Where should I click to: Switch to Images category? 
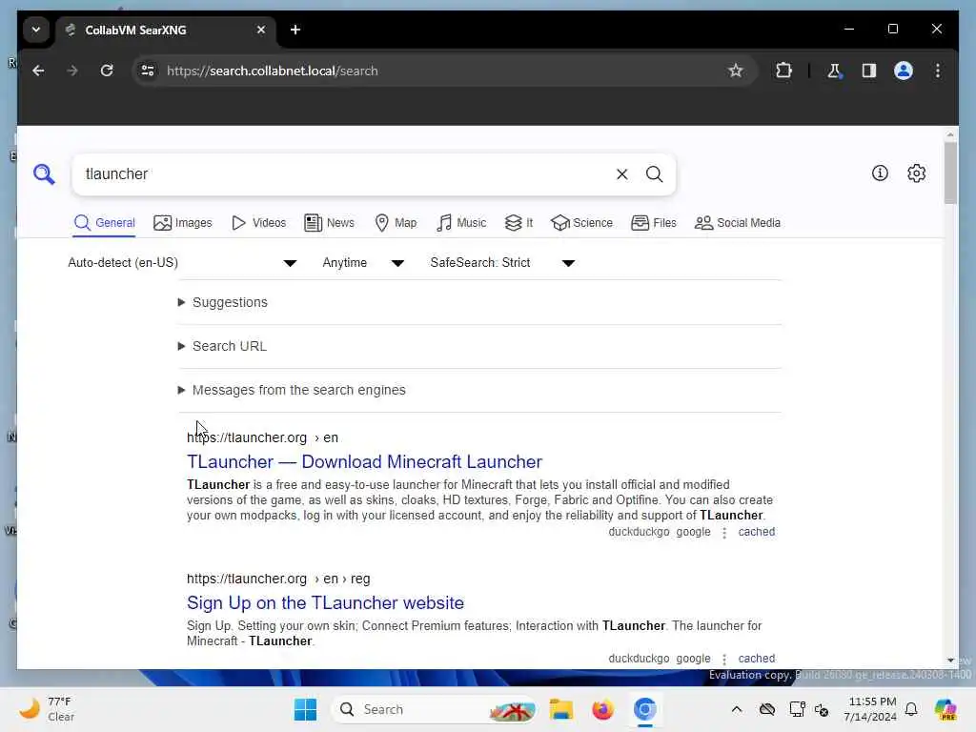coord(183,223)
